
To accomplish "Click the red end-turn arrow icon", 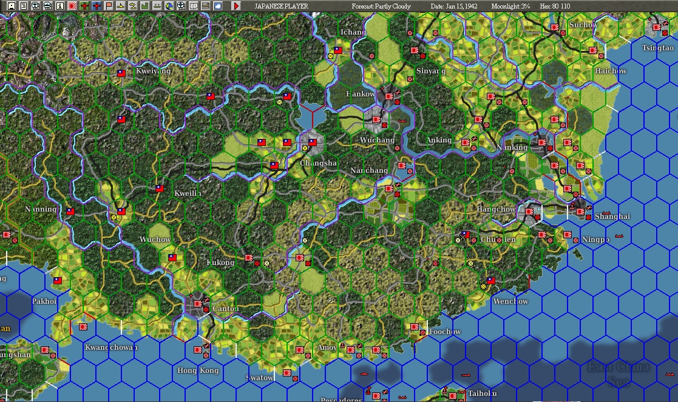I will pyautogui.click(x=236, y=6).
